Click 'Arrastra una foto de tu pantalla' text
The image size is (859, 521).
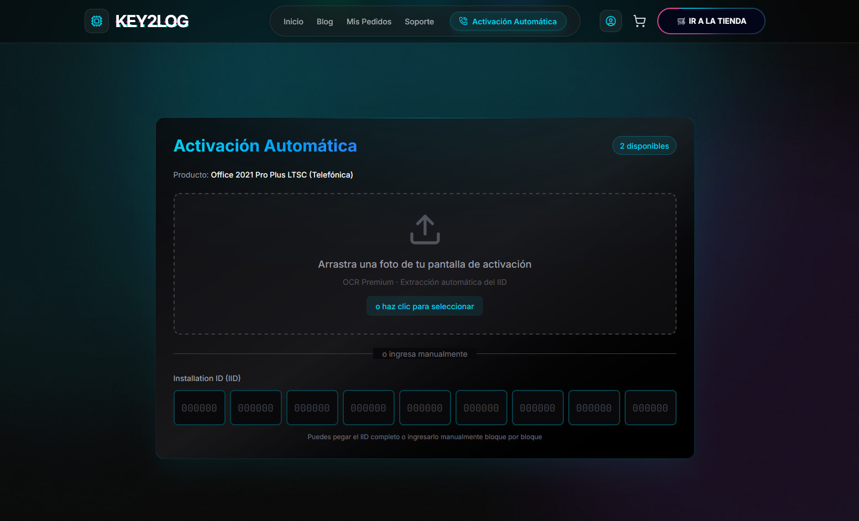click(425, 264)
